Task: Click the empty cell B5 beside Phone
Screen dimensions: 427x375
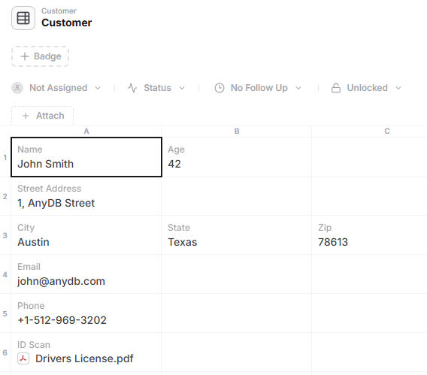Action: tap(237, 313)
